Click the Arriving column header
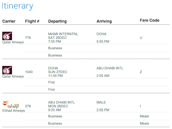 [104, 21]
